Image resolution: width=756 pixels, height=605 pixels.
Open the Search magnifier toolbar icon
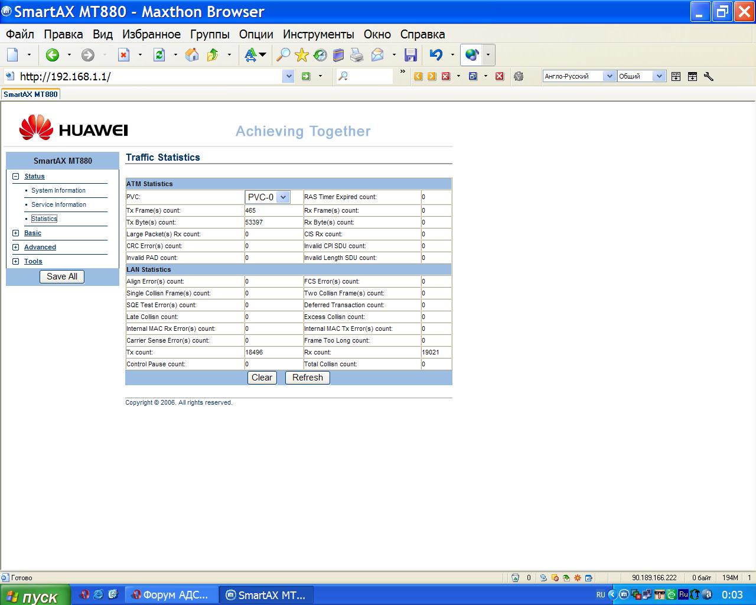(283, 55)
